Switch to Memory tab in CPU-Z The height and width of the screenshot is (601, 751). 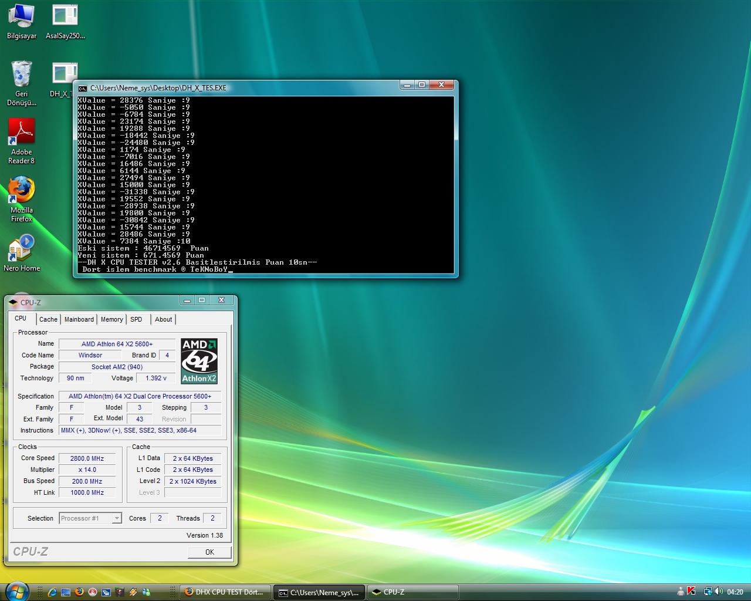111,319
